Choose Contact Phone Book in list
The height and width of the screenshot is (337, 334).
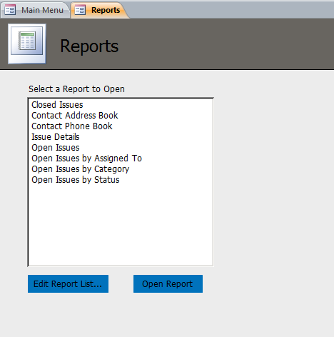(121, 126)
